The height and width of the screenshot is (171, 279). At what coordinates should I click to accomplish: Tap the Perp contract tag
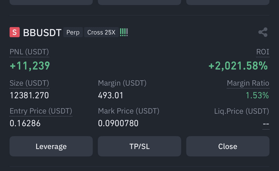(x=73, y=32)
